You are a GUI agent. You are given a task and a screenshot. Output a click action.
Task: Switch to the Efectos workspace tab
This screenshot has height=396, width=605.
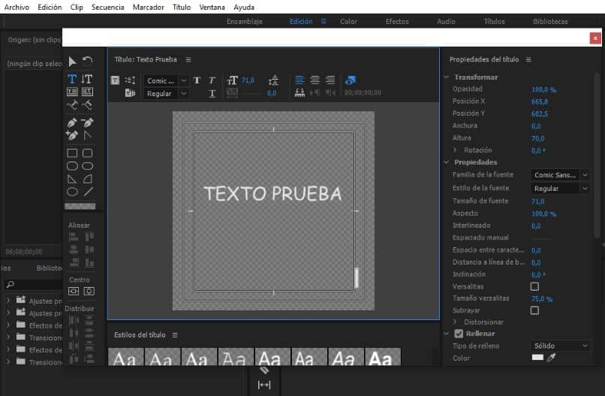coord(397,22)
